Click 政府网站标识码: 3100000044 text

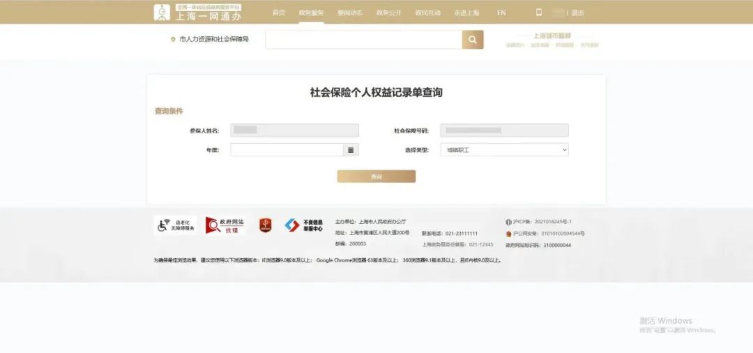pos(538,246)
